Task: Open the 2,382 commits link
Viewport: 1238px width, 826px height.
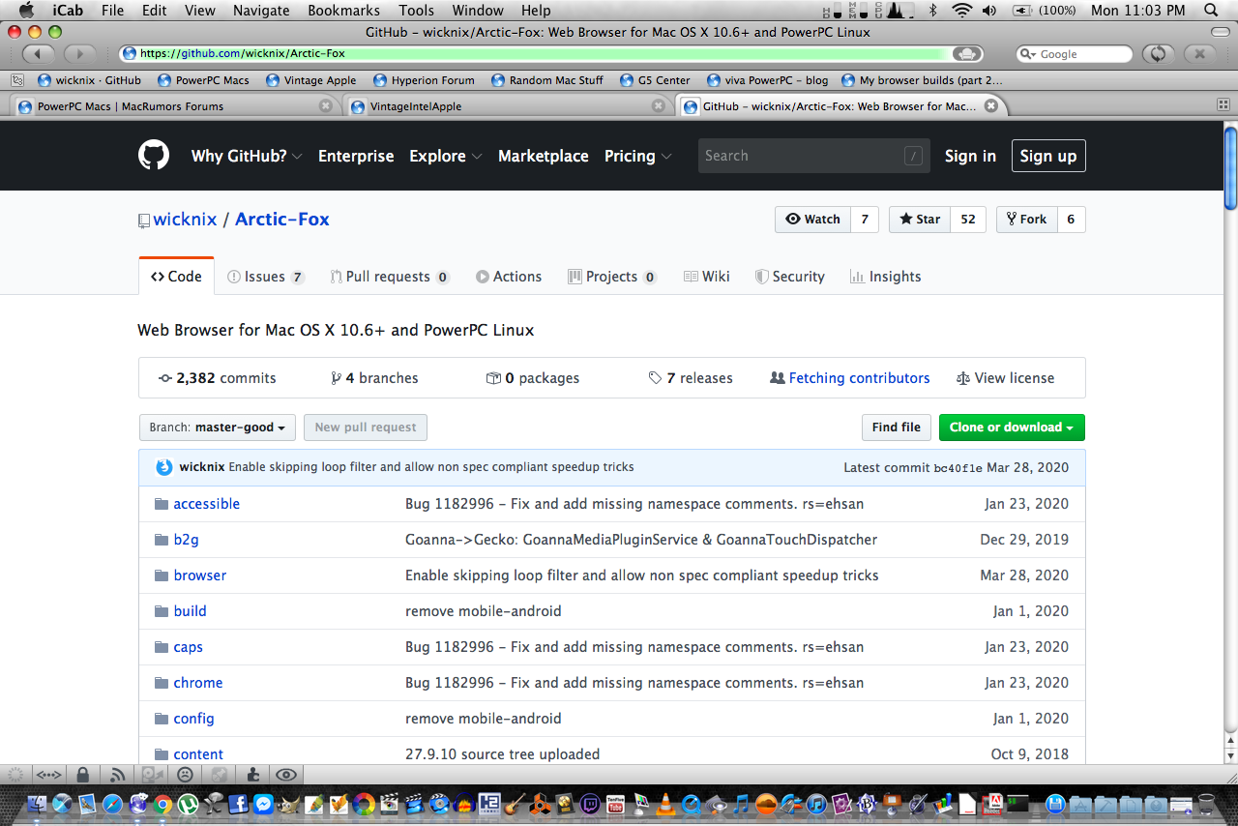Action: point(218,378)
